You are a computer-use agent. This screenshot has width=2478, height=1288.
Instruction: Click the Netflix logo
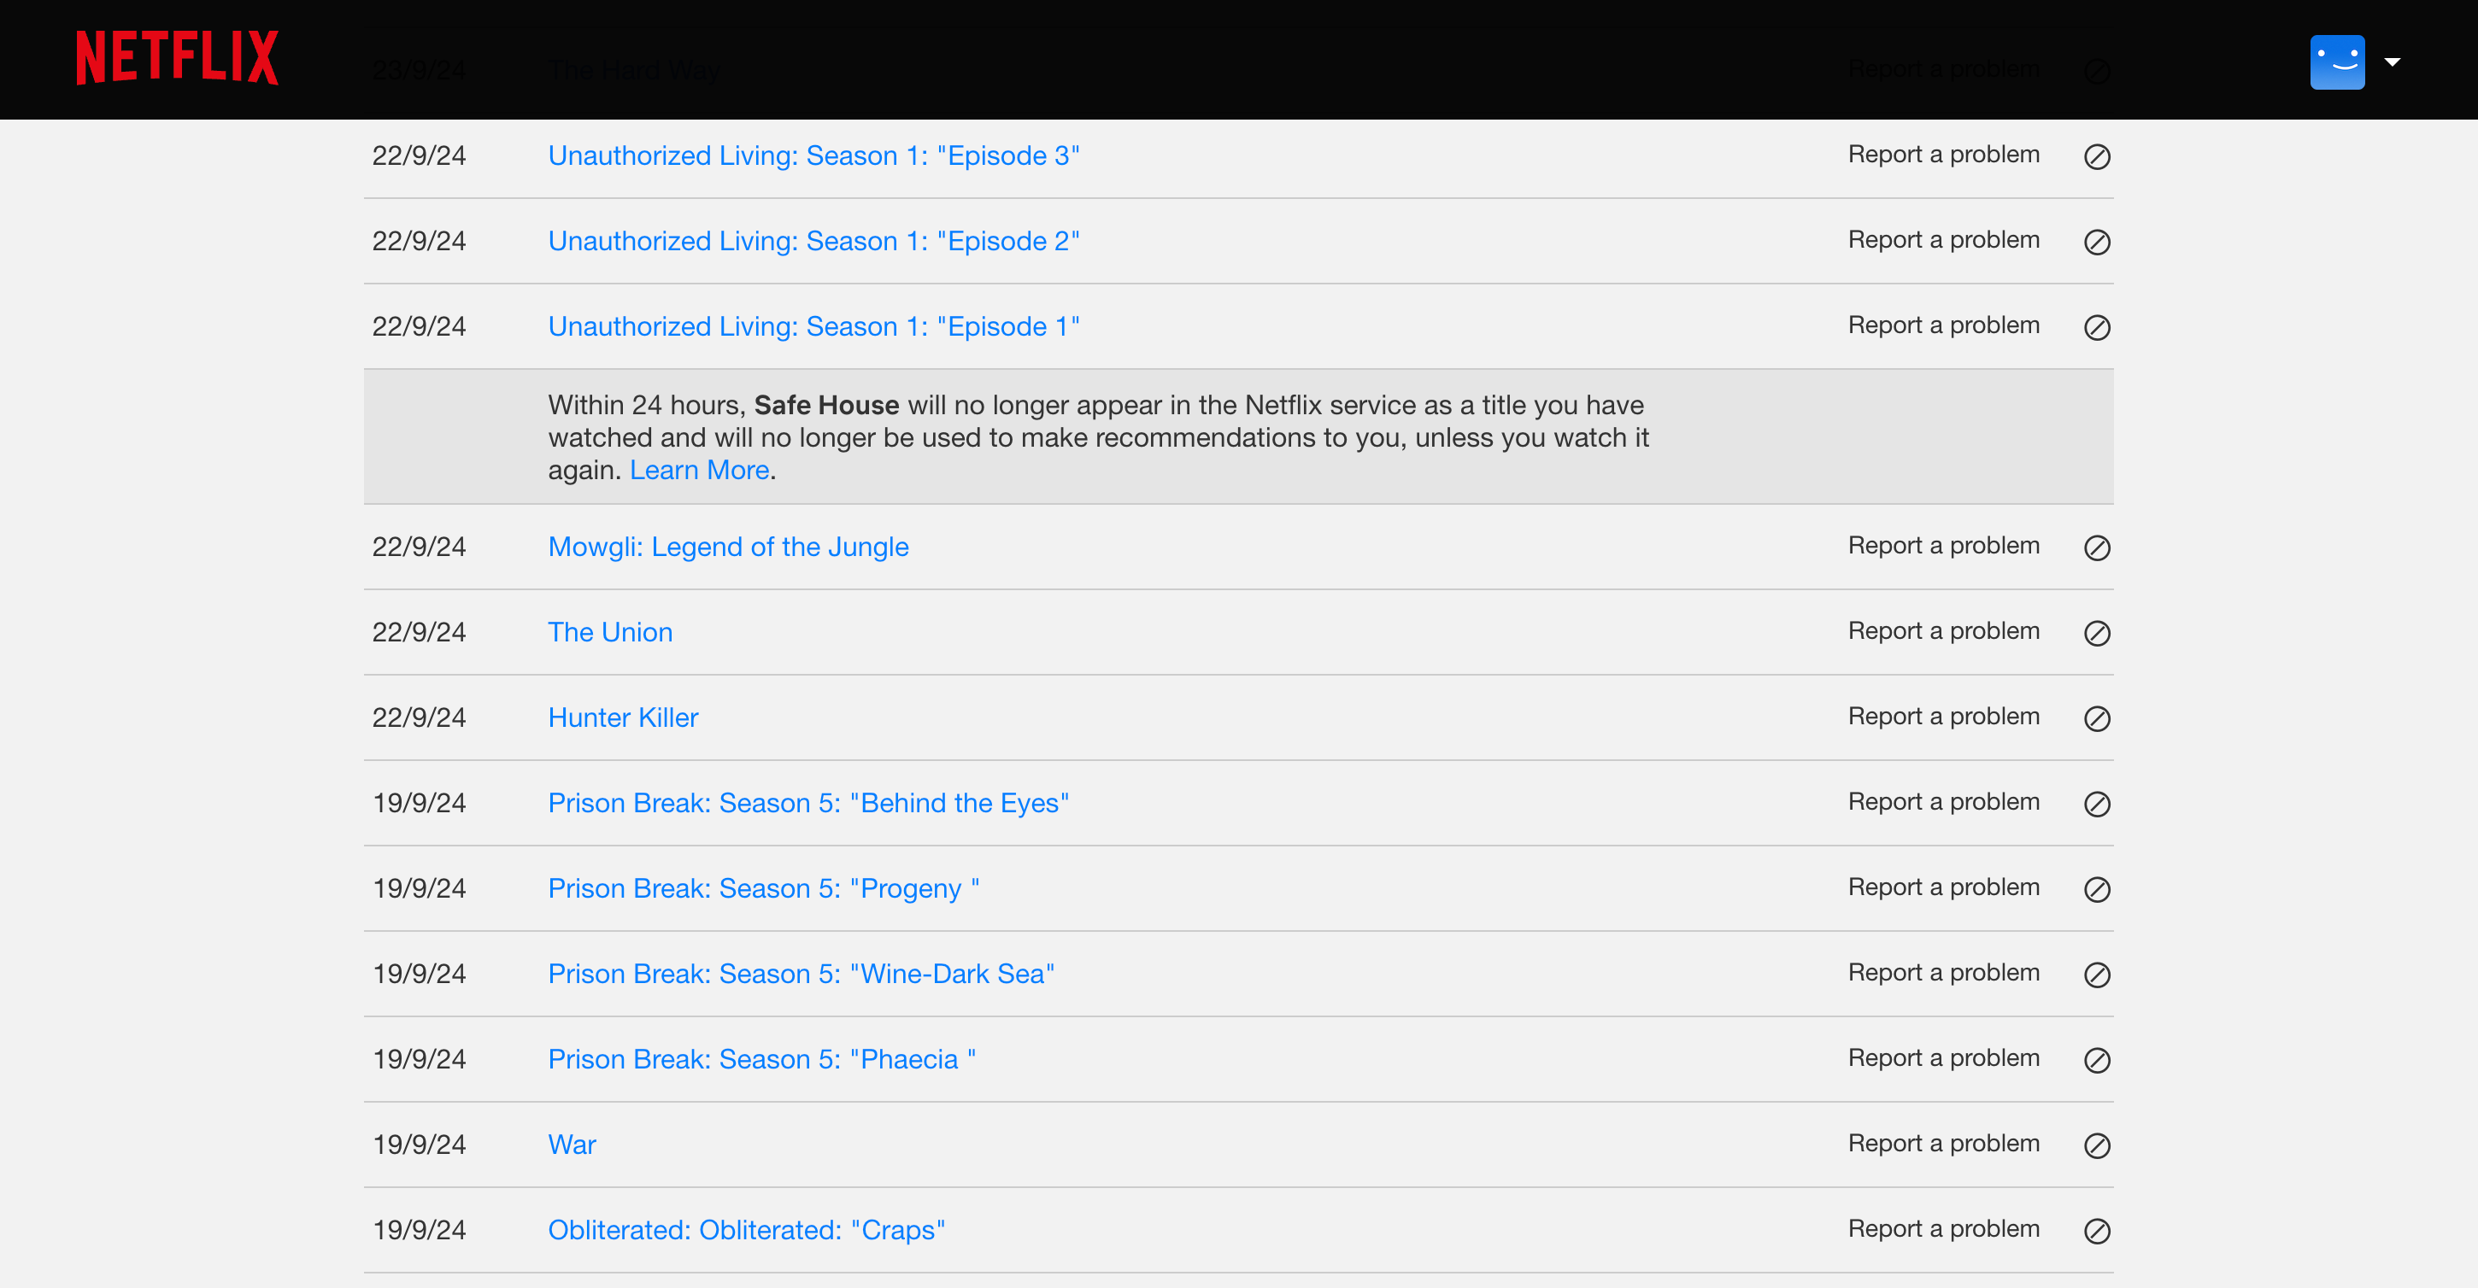click(x=176, y=56)
